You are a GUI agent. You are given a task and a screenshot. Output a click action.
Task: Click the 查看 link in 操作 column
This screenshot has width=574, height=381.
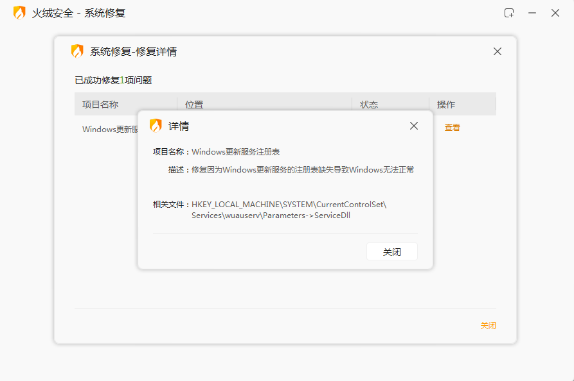coord(452,128)
